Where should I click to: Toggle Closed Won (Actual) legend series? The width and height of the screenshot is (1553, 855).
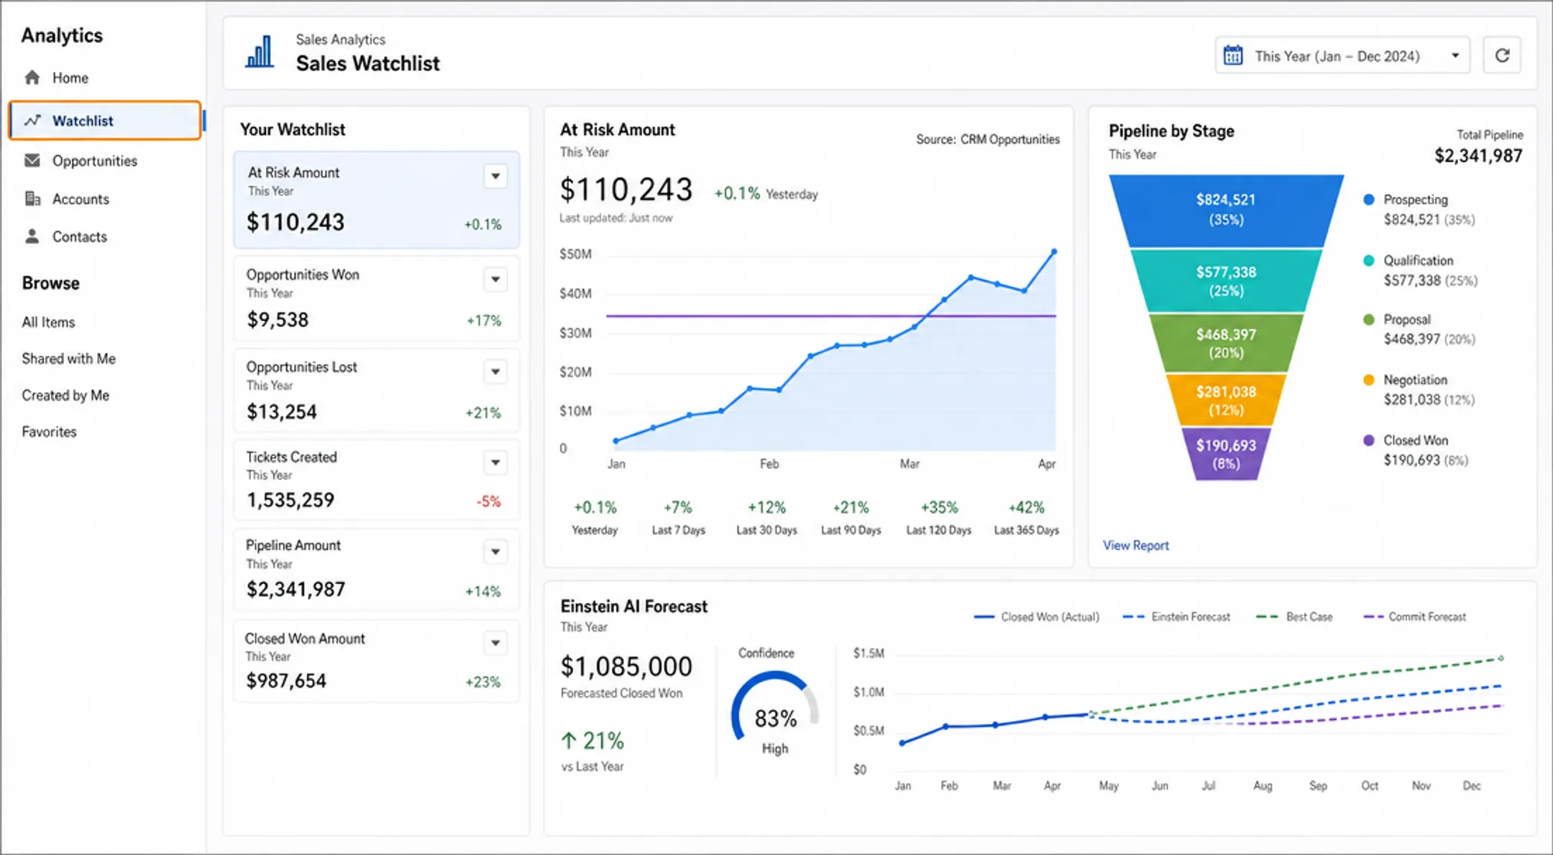coord(1036,616)
